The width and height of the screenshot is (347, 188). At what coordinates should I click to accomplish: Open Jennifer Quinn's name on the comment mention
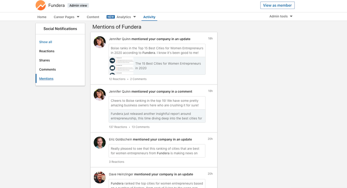click(120, 91)
